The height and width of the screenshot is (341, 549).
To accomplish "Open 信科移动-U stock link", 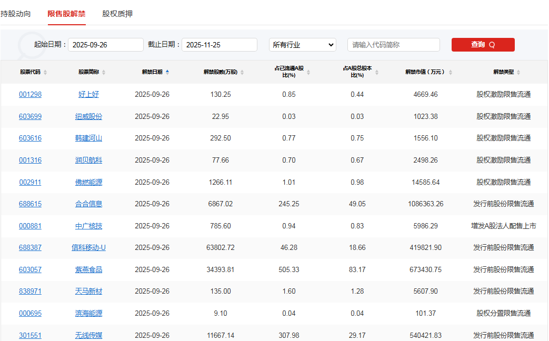I will pos(88,248).
